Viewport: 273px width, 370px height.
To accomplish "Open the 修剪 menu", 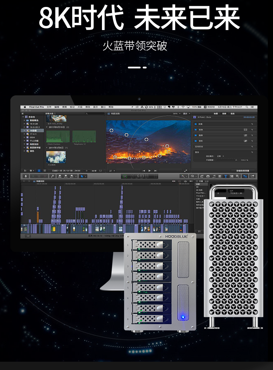I will (x=64, y=107).
